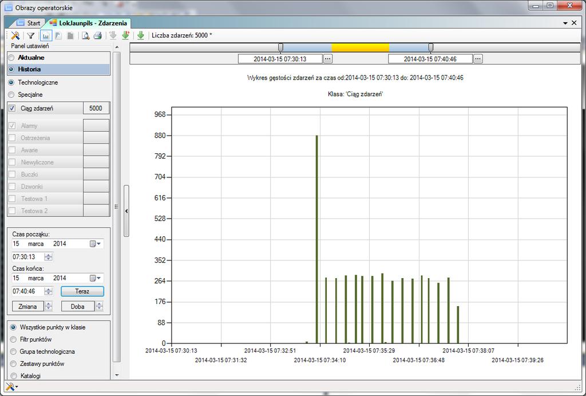Click the right time range slider handle
Image resolution: width=586 pixels, height=396 pixels.
click(x=431, y=47)
